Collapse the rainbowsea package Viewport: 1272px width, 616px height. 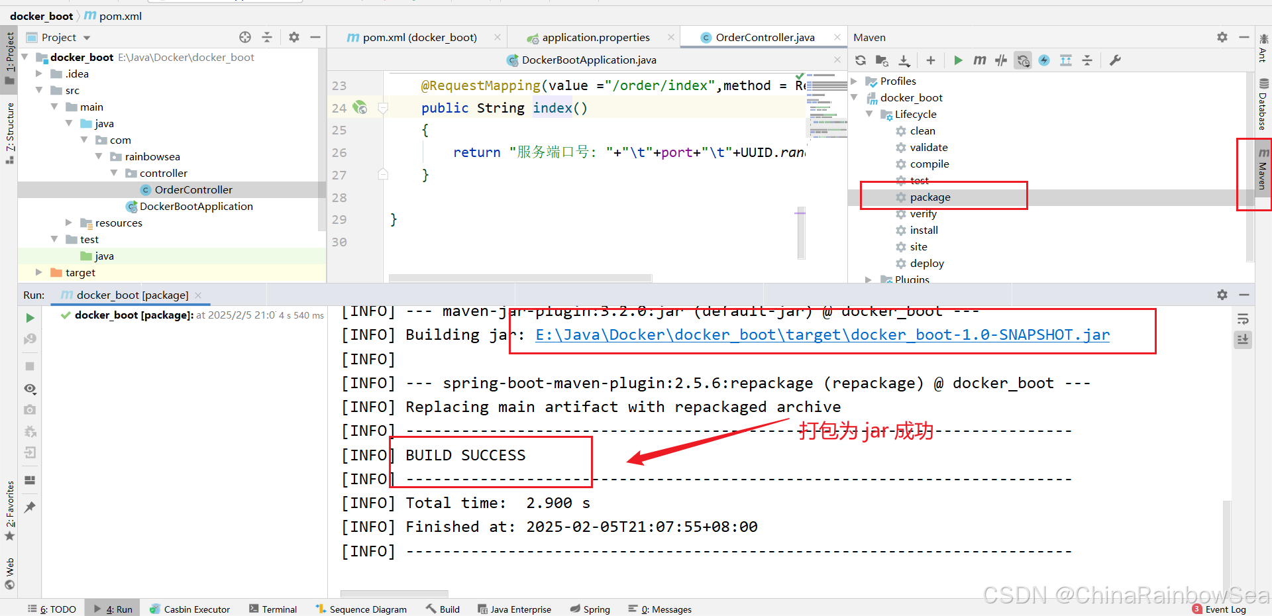point(99,156)
